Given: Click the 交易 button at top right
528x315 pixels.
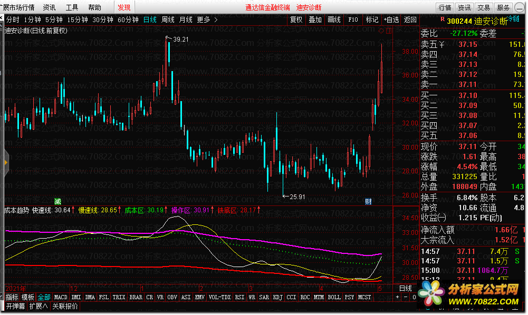Looking at the screenshot, I should pyautogui.click(x=484, y=7).
